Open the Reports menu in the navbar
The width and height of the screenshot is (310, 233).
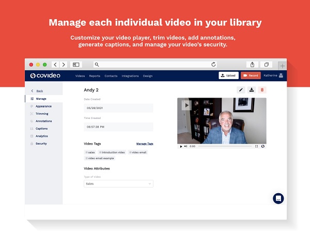pos(95,76)
